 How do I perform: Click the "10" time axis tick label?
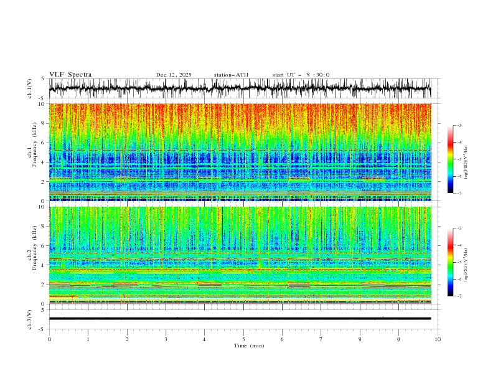(438, 339)
